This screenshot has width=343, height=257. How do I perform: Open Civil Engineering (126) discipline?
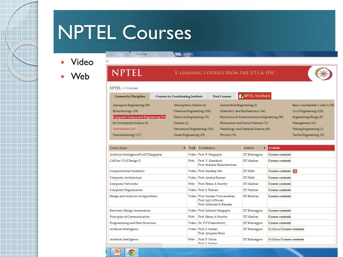click(308, 111)
